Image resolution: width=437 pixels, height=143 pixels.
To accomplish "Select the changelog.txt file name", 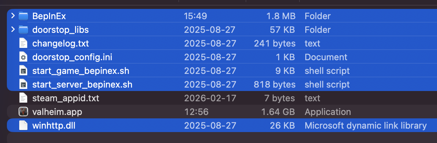I will [60, 43].
